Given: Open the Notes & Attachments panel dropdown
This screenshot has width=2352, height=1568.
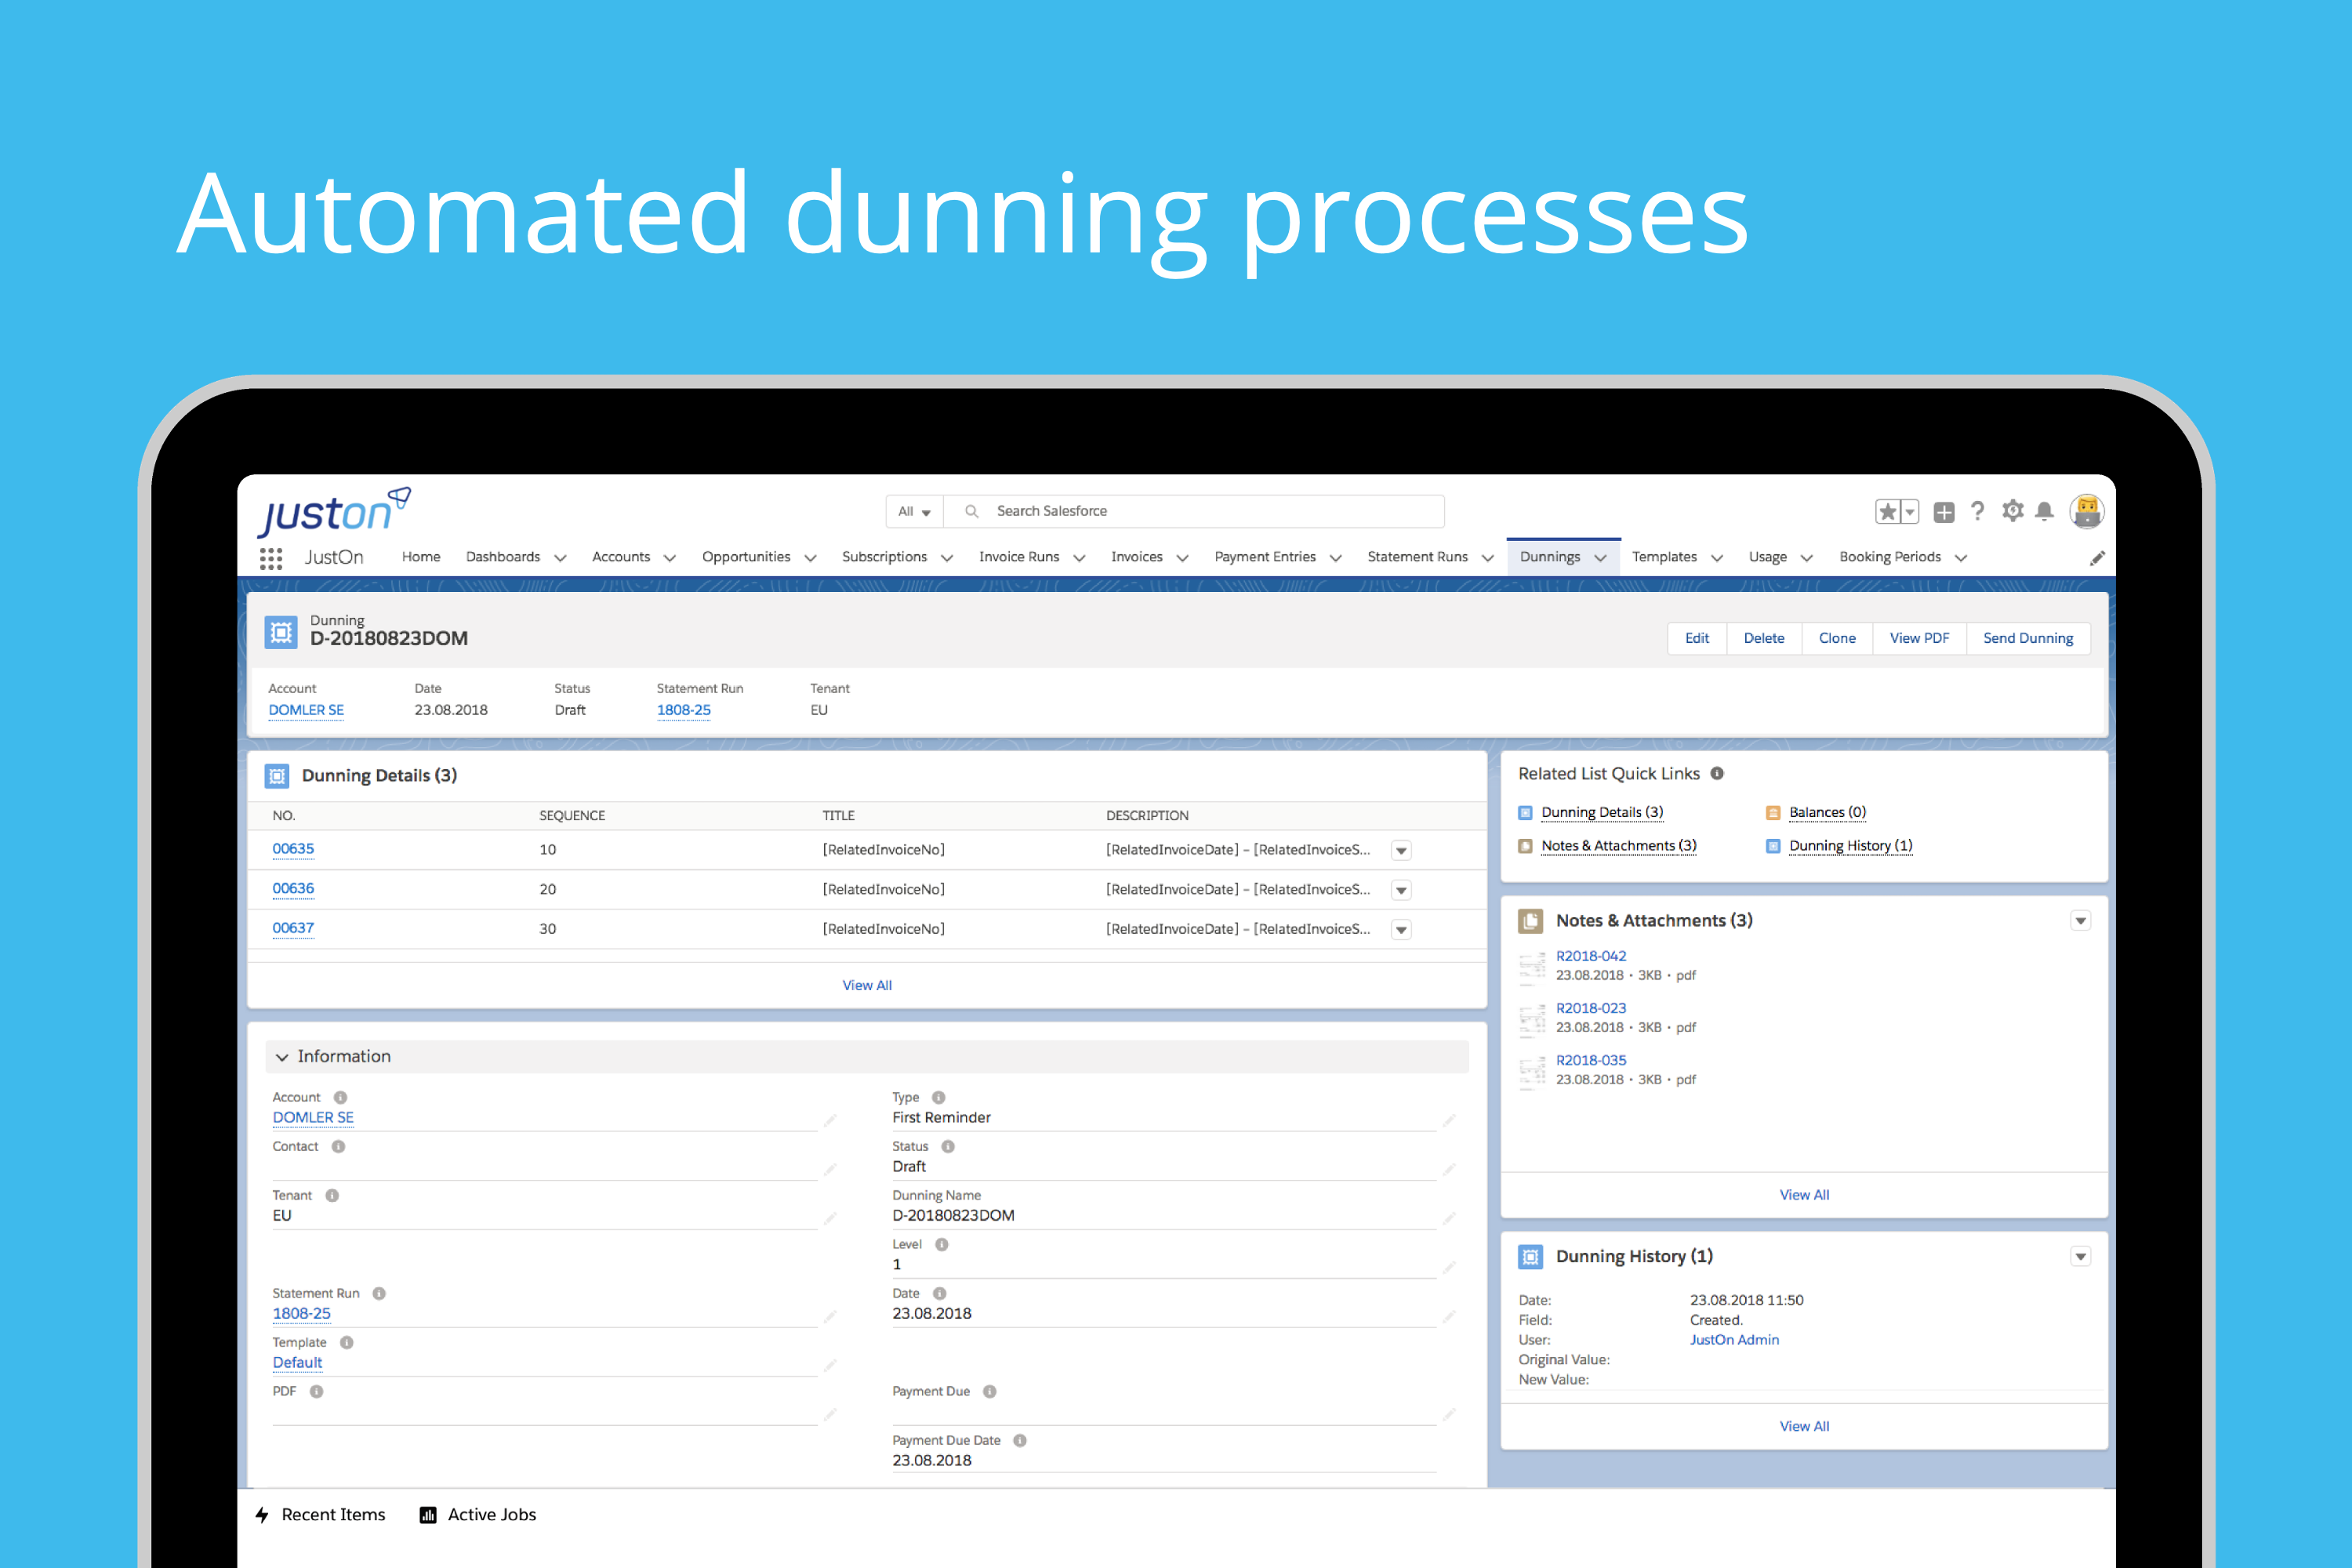Looking at the screenshot, I should pyautogui.click(x=2080, y=920).
